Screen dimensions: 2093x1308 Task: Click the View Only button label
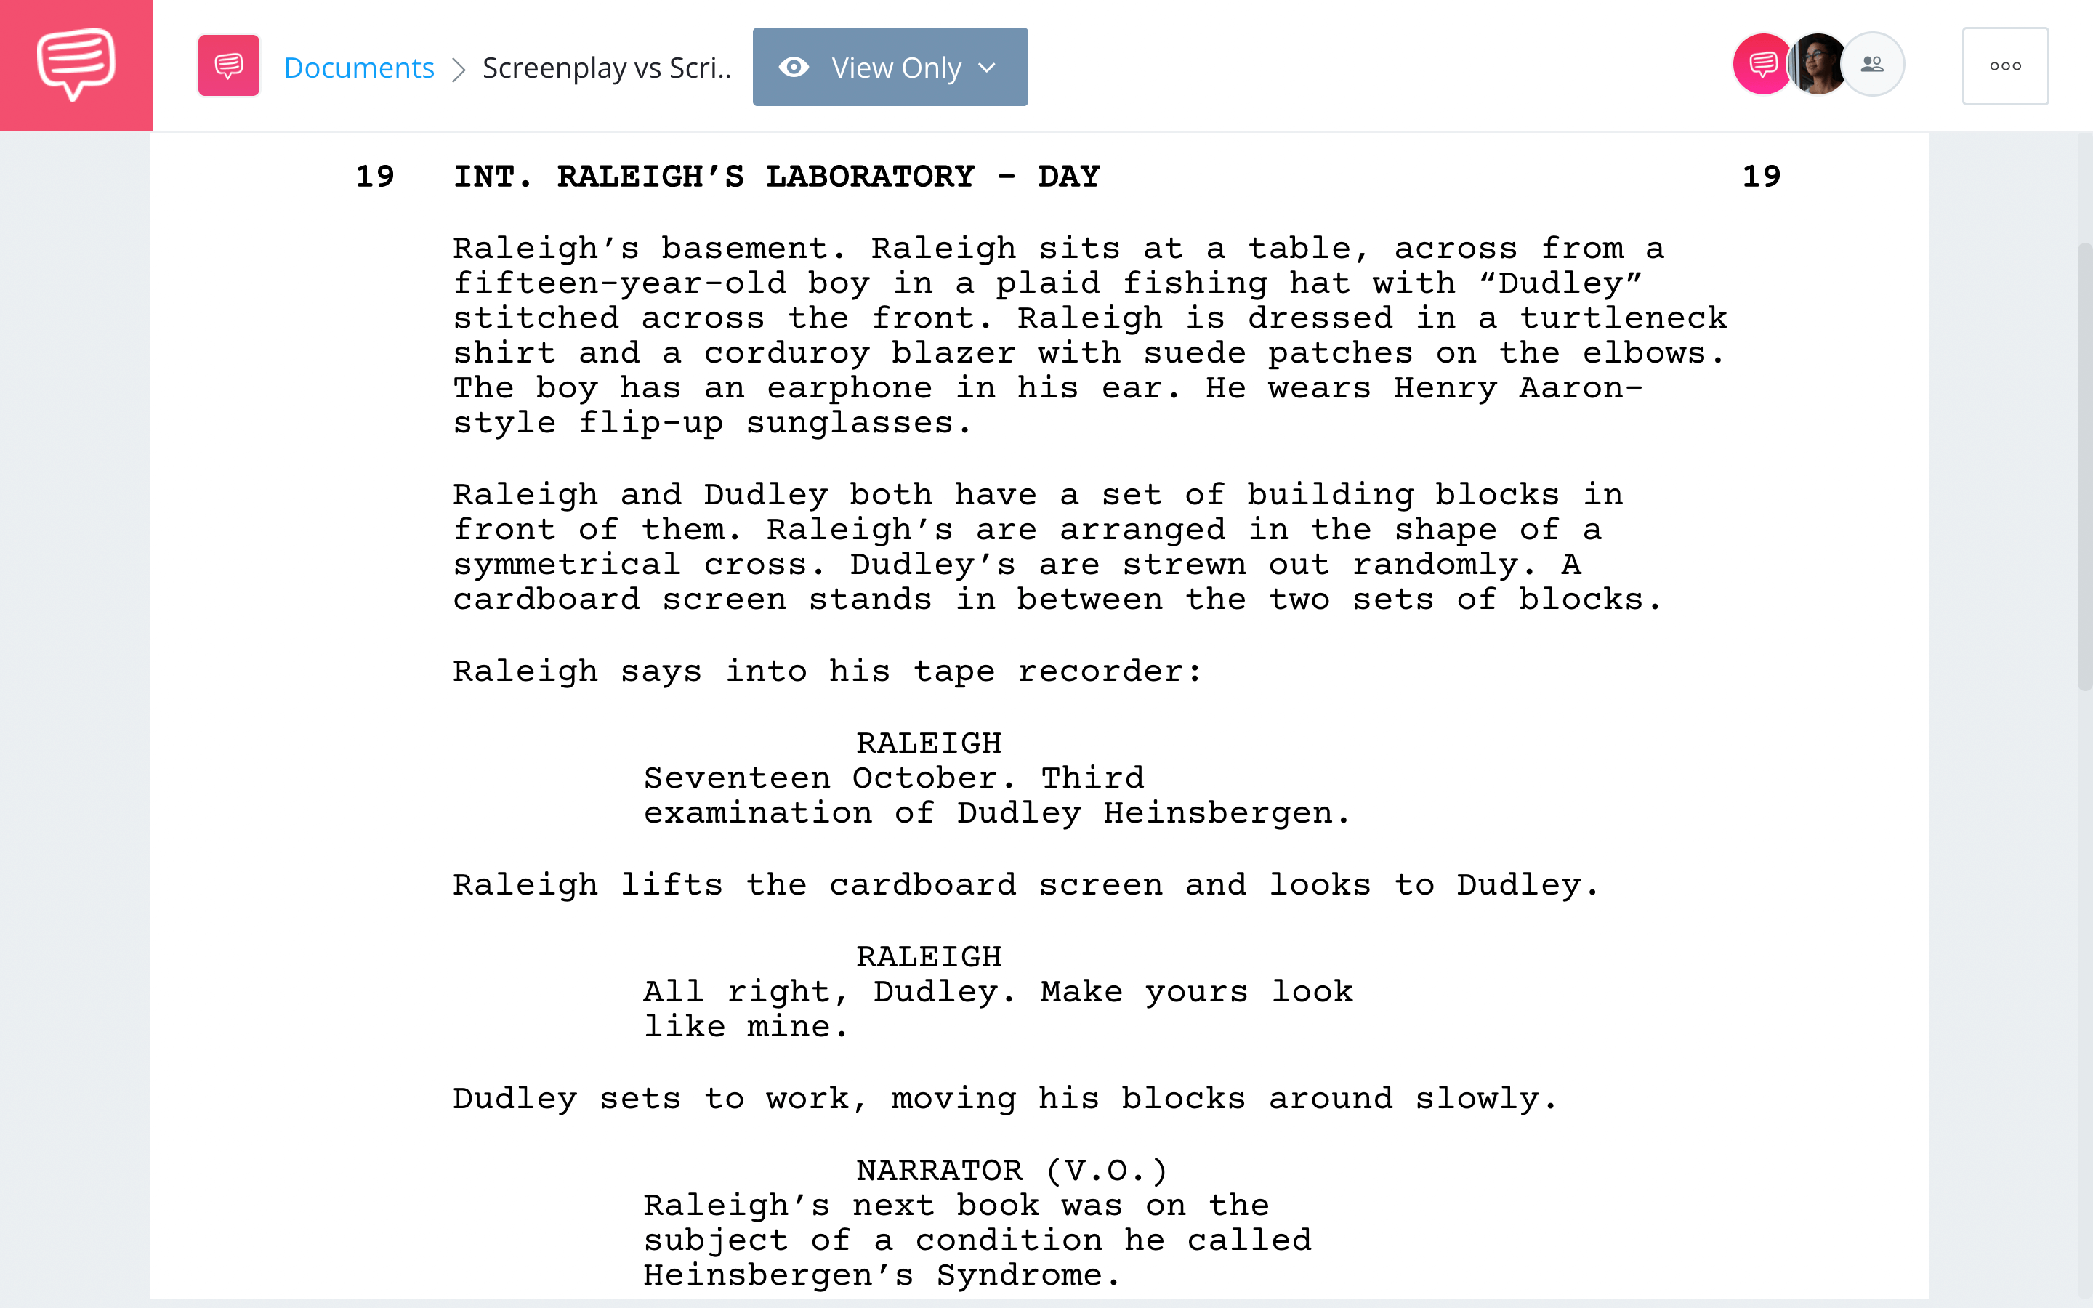click(897, 66)
